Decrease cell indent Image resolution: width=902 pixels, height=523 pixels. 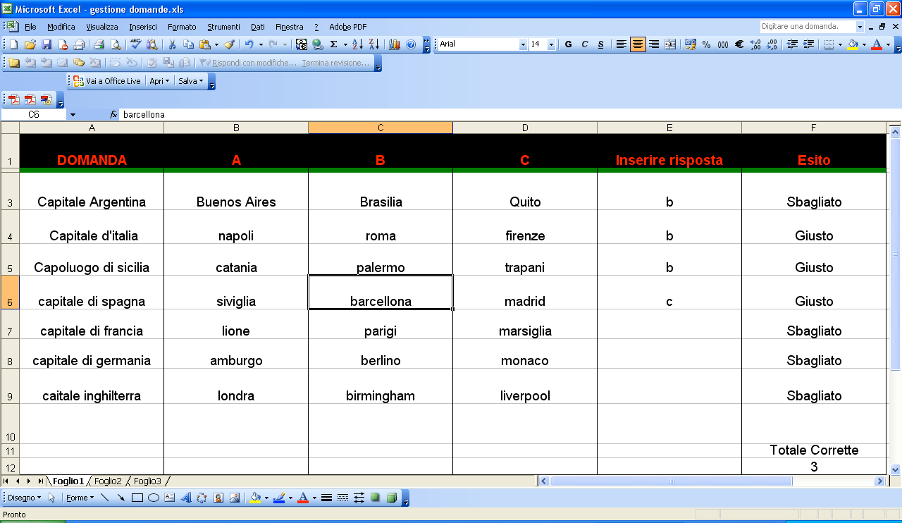tap(793, 44)
